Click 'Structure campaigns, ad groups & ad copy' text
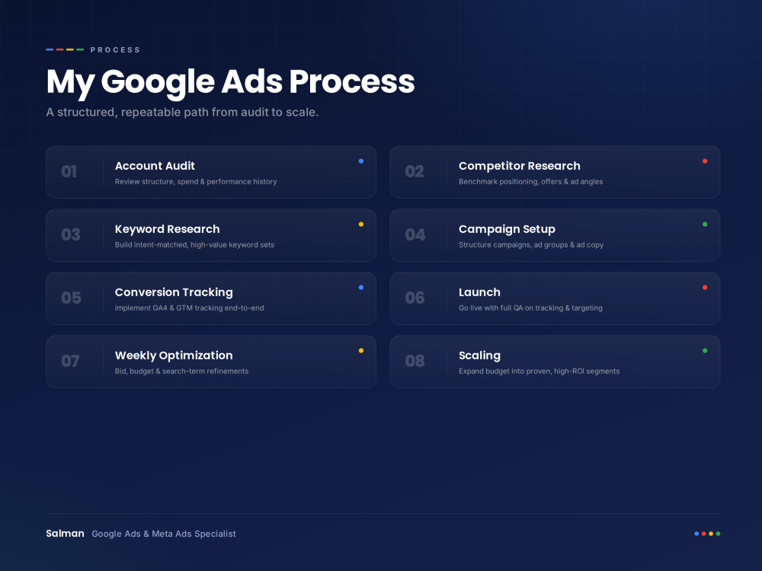Viewport: 762px width, 571px height. click(x=531, y=244)
